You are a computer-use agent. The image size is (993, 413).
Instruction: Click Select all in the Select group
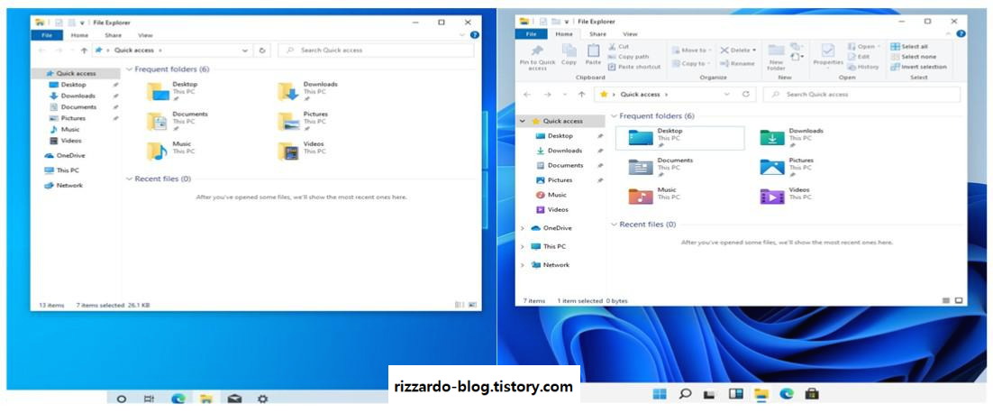(x=909, y=46)
